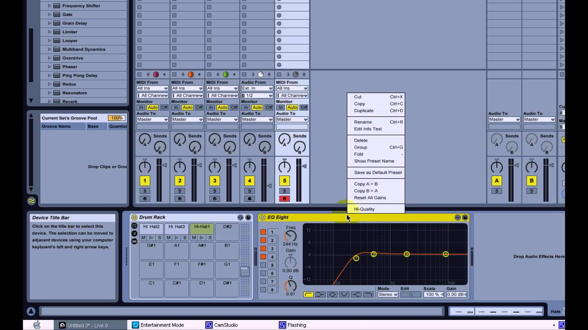The image size is (588, 330).
Task: Choose Rename from context menu
Action: (x=376, y=122)
